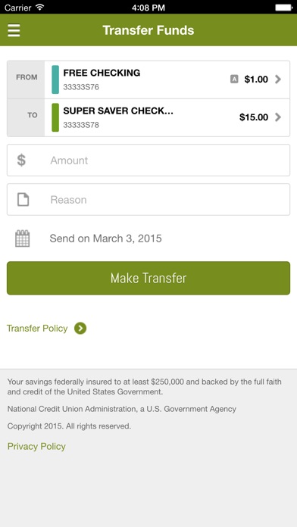The height and width of the screenshot is (527, 297).
Task: Check the battery icon in status bar
Action: click(x=283, y=7)
